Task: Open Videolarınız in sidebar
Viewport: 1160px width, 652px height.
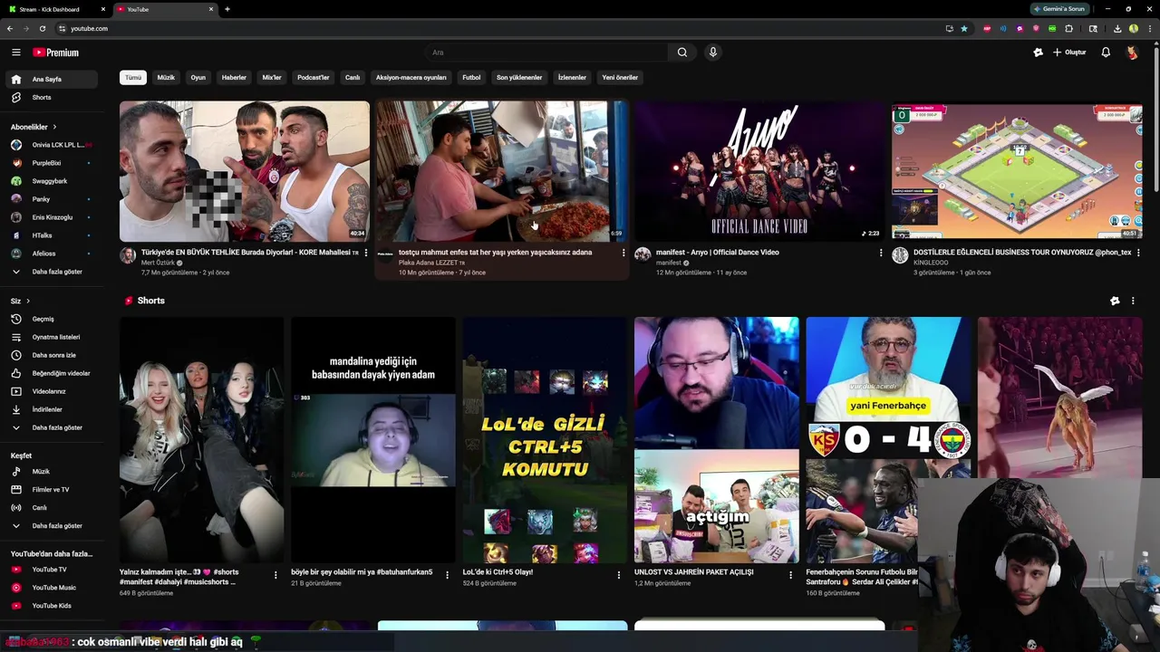Action: 50,391
